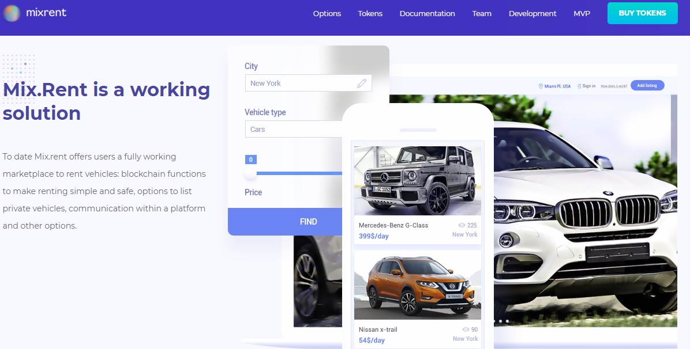Click the Add listing button
This screenshot has width=690, height=349.
(647, 85)
